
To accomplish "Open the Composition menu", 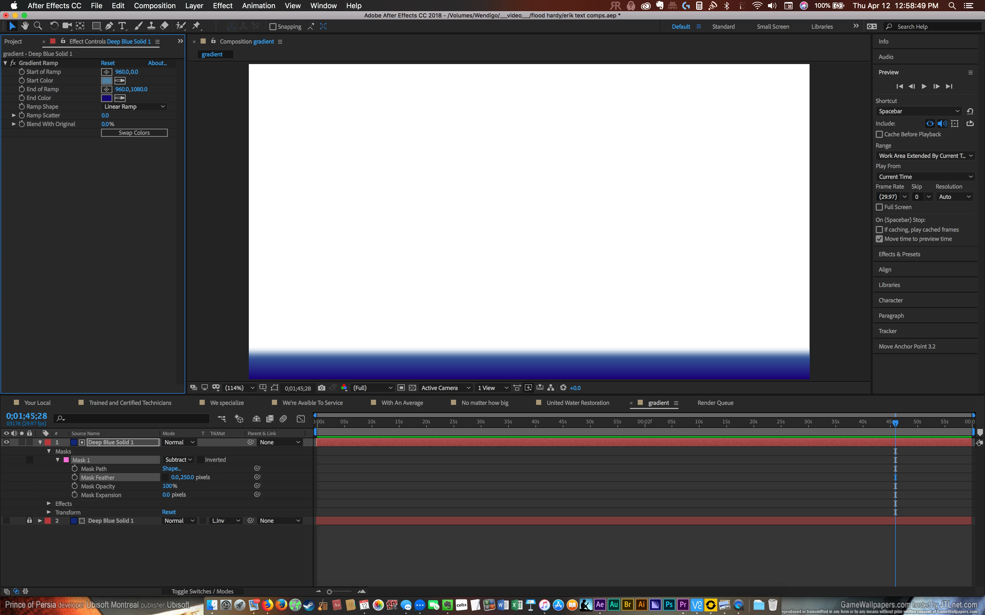I will [x=155, y=6].
